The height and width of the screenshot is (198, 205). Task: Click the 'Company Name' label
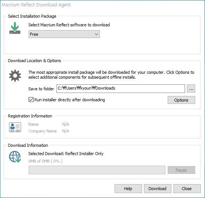(x=43, y=131)
